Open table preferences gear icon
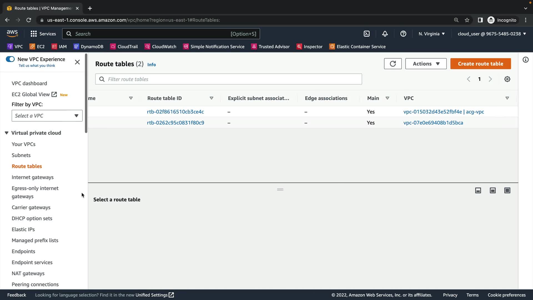533x300 pixels. point(507,79)
